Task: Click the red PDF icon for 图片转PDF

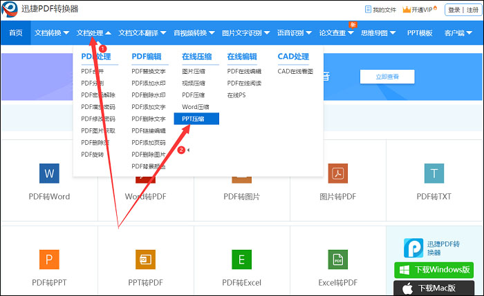Action: click(x=338, y=173)
